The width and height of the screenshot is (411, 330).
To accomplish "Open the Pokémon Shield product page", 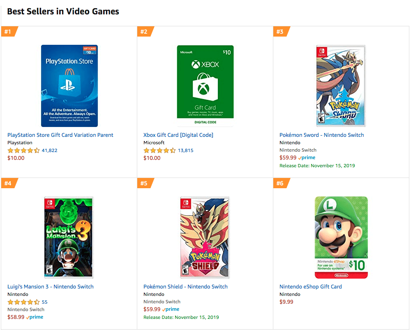I will 185,286.
